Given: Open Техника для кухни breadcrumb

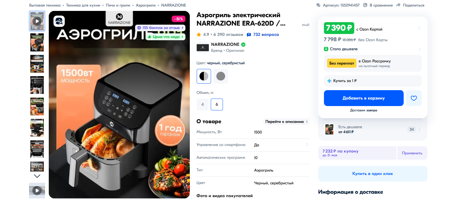Looking at the screenshot, I should (x=83, y=5).
